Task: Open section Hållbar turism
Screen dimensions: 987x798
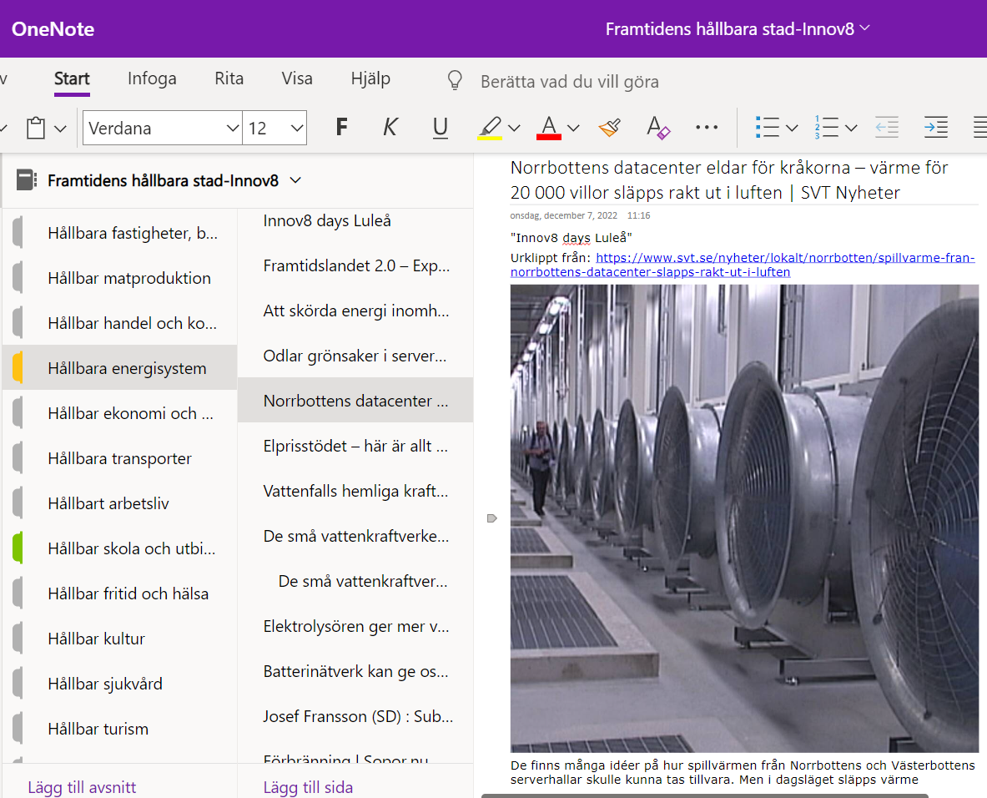Action: click(119, 729)
